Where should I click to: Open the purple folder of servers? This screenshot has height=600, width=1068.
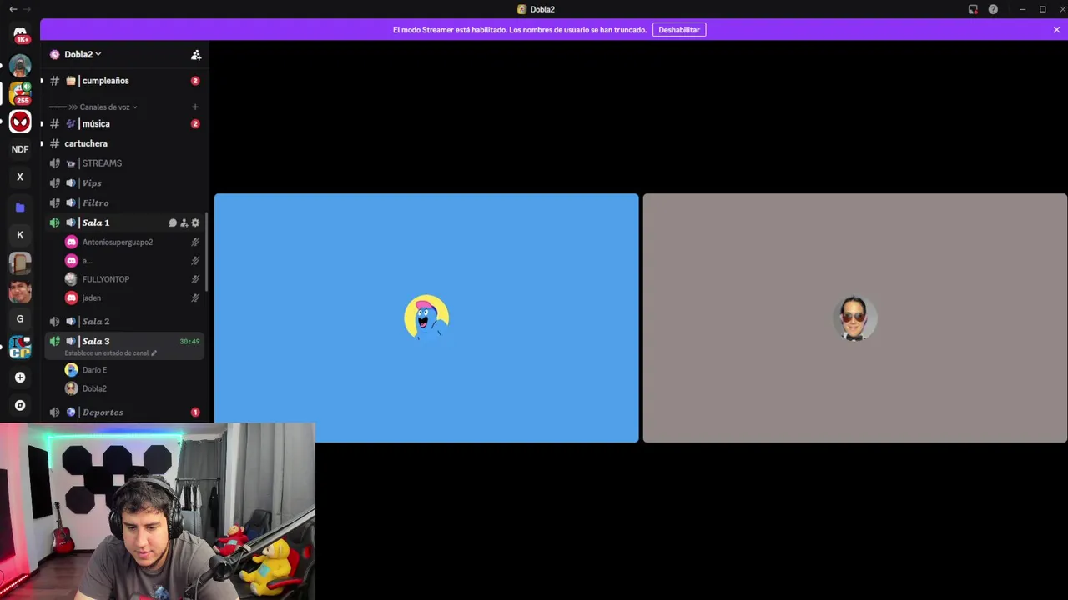tap(20, 207)
